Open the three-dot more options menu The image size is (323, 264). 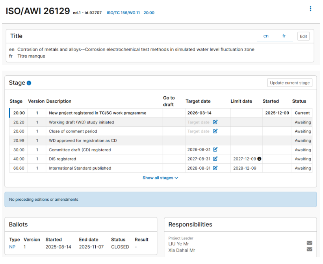tap(310, 9)
